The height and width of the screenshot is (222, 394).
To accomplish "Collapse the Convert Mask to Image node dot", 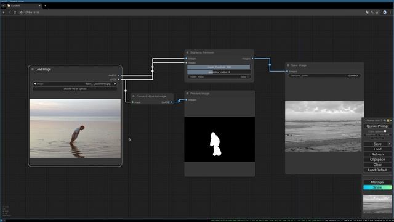I will 134,96.
